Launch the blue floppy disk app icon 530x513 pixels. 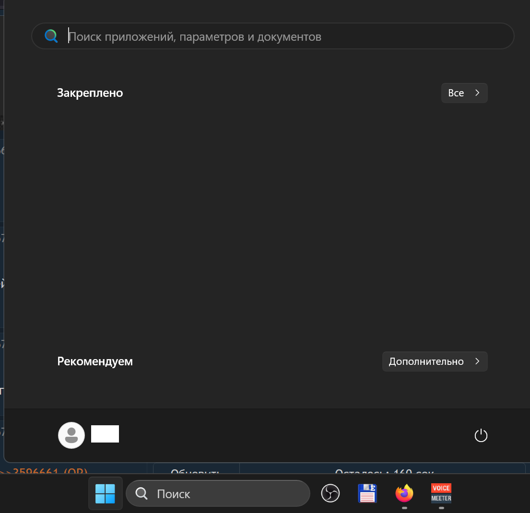click(x=367, y=493)
